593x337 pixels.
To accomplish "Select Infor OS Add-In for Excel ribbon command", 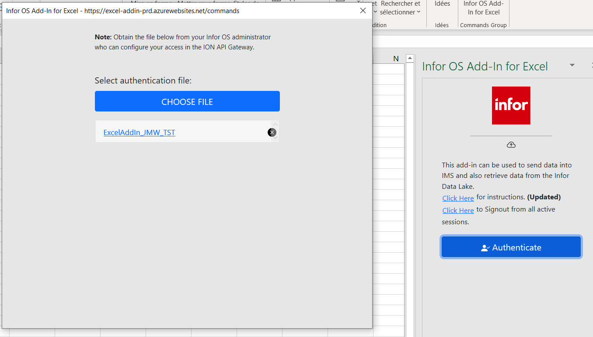I will 483,9.
